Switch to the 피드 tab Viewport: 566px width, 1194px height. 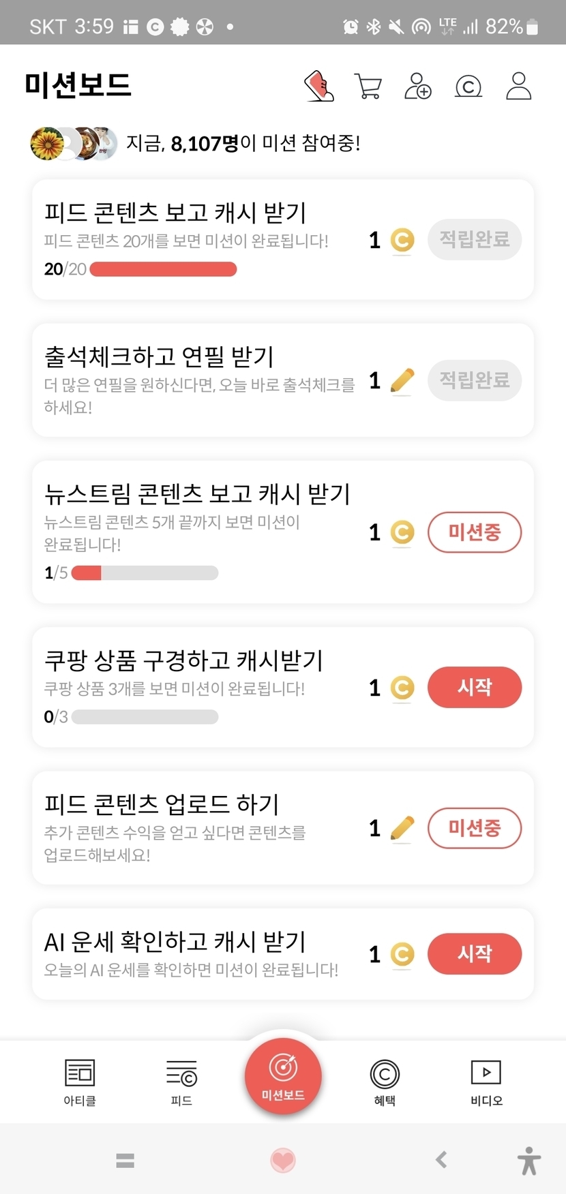coord(181,1082)
